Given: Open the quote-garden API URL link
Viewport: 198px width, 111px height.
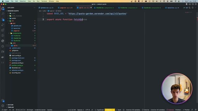Looking at the screenshot, I should (97, 14).
